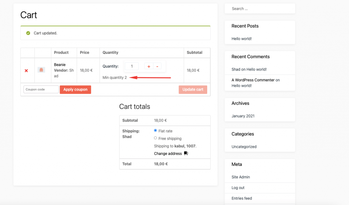Image resolution: width=349 pixels, height=205 pixels.
Task: Open the Uncategorized category
Action: coord(244,147)
